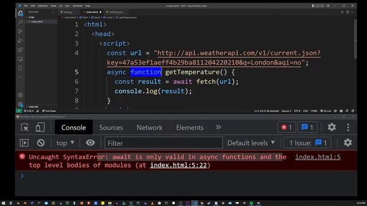Toggle the panel layout button
This screenshot has height=206, width=367.
[318, 6]
